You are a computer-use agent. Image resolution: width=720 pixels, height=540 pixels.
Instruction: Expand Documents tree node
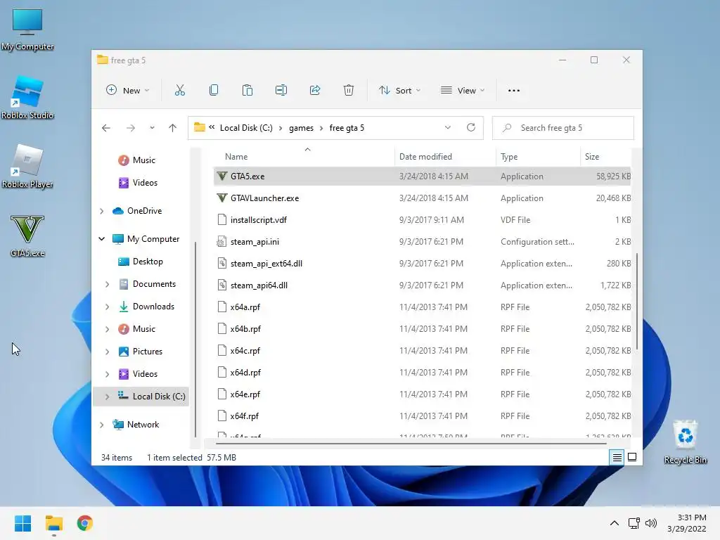[107, 284]
